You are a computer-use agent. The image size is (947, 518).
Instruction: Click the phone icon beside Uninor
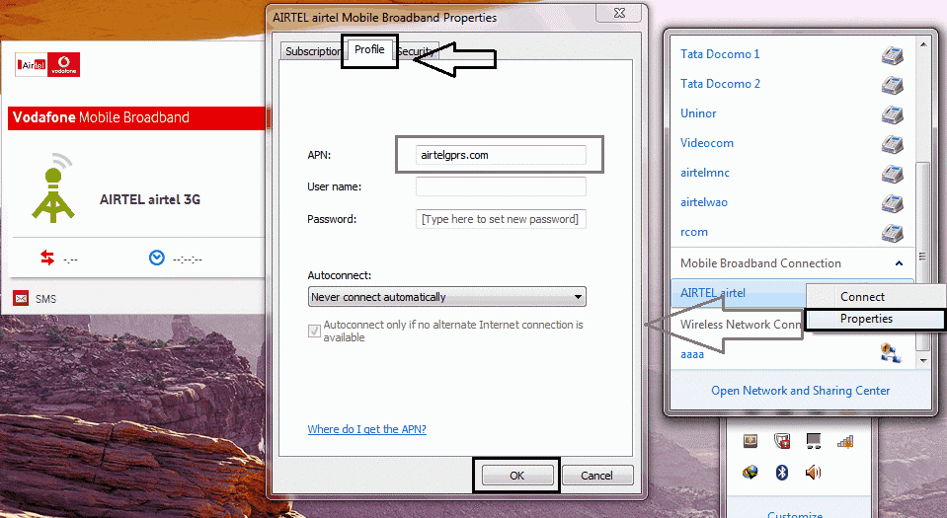click(x=892, y=114)
